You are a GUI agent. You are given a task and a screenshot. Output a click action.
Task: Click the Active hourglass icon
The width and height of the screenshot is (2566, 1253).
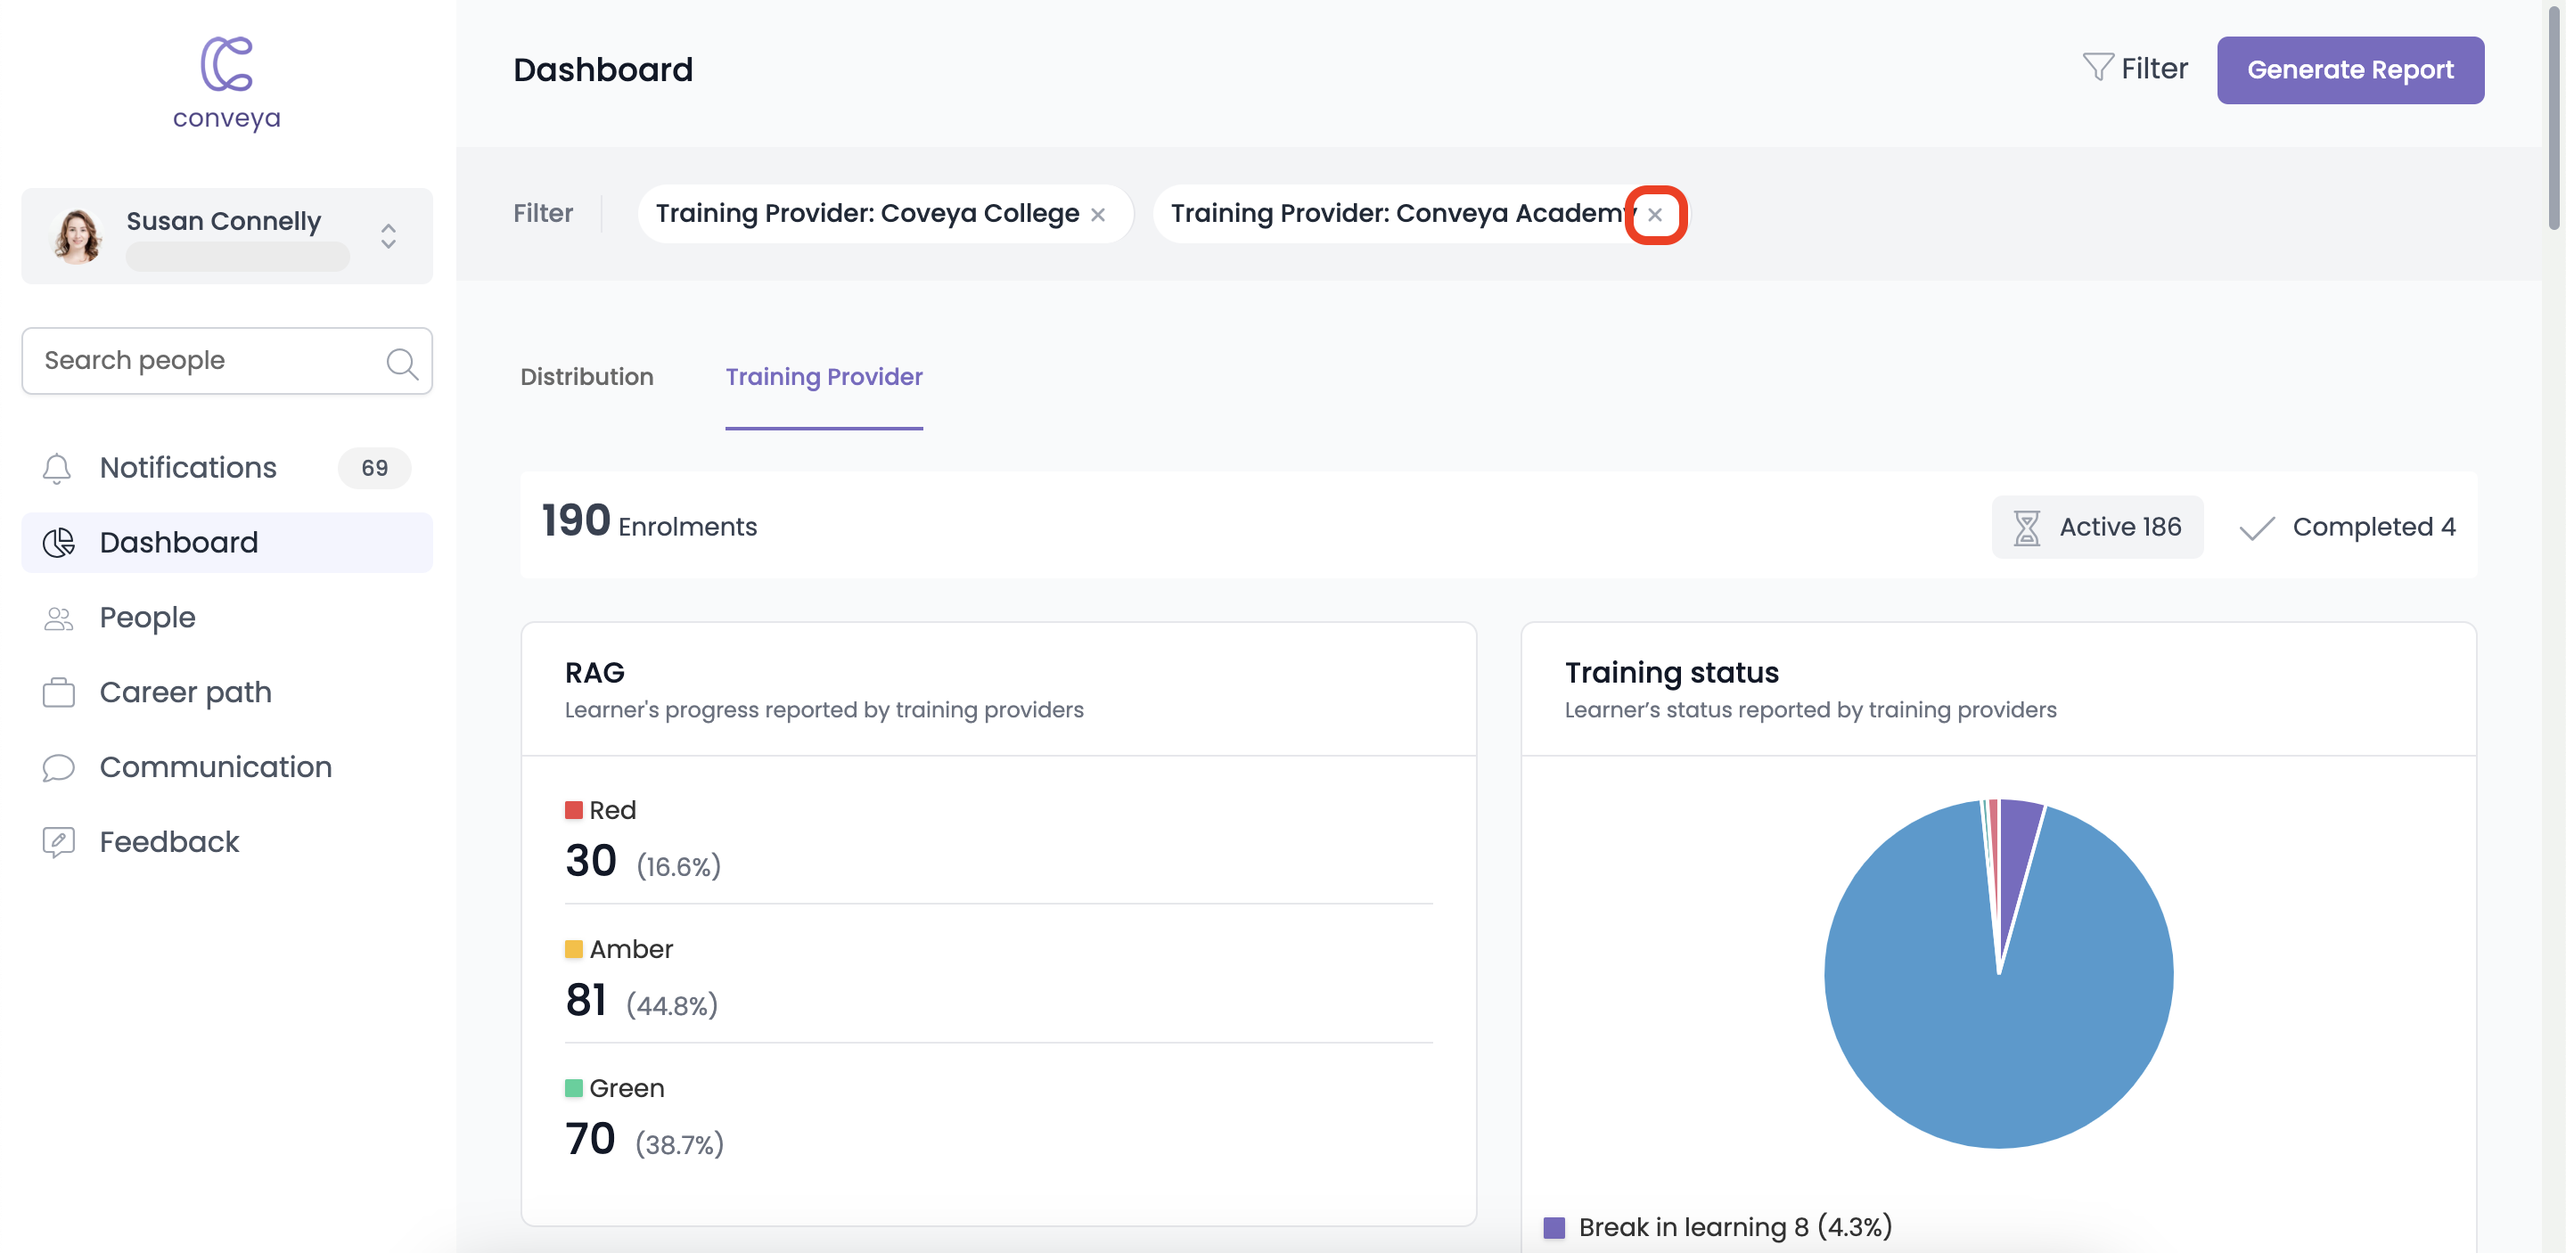point(2026,527)
